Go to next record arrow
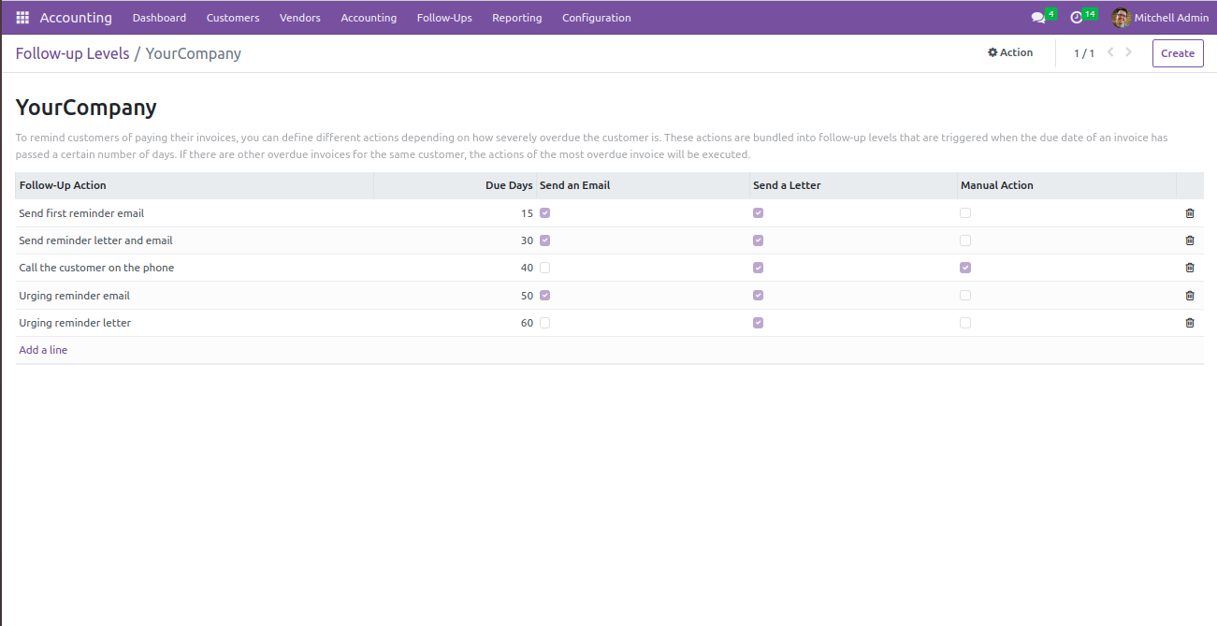 pyautogui.click(x=1129, y=52)
